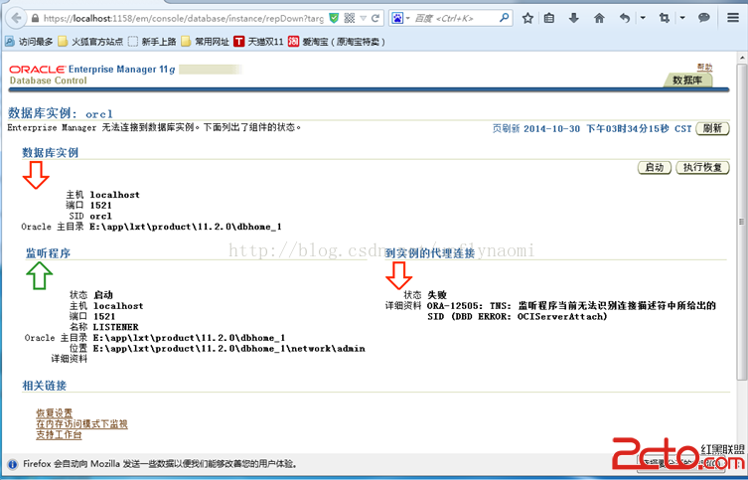Image resolution: width=748 pixels, height=480 pixels.
Task: Go back with the browser back arrow
Action: pos(16,18)
